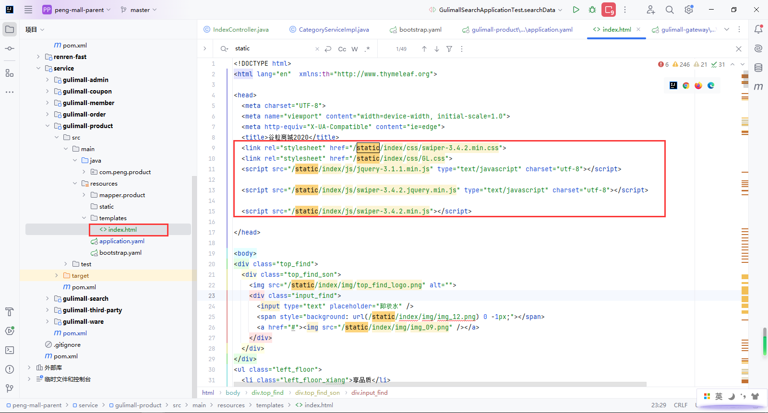Screen dimensions: 768x413
Task: Expand the target folder
Action: 57,275
